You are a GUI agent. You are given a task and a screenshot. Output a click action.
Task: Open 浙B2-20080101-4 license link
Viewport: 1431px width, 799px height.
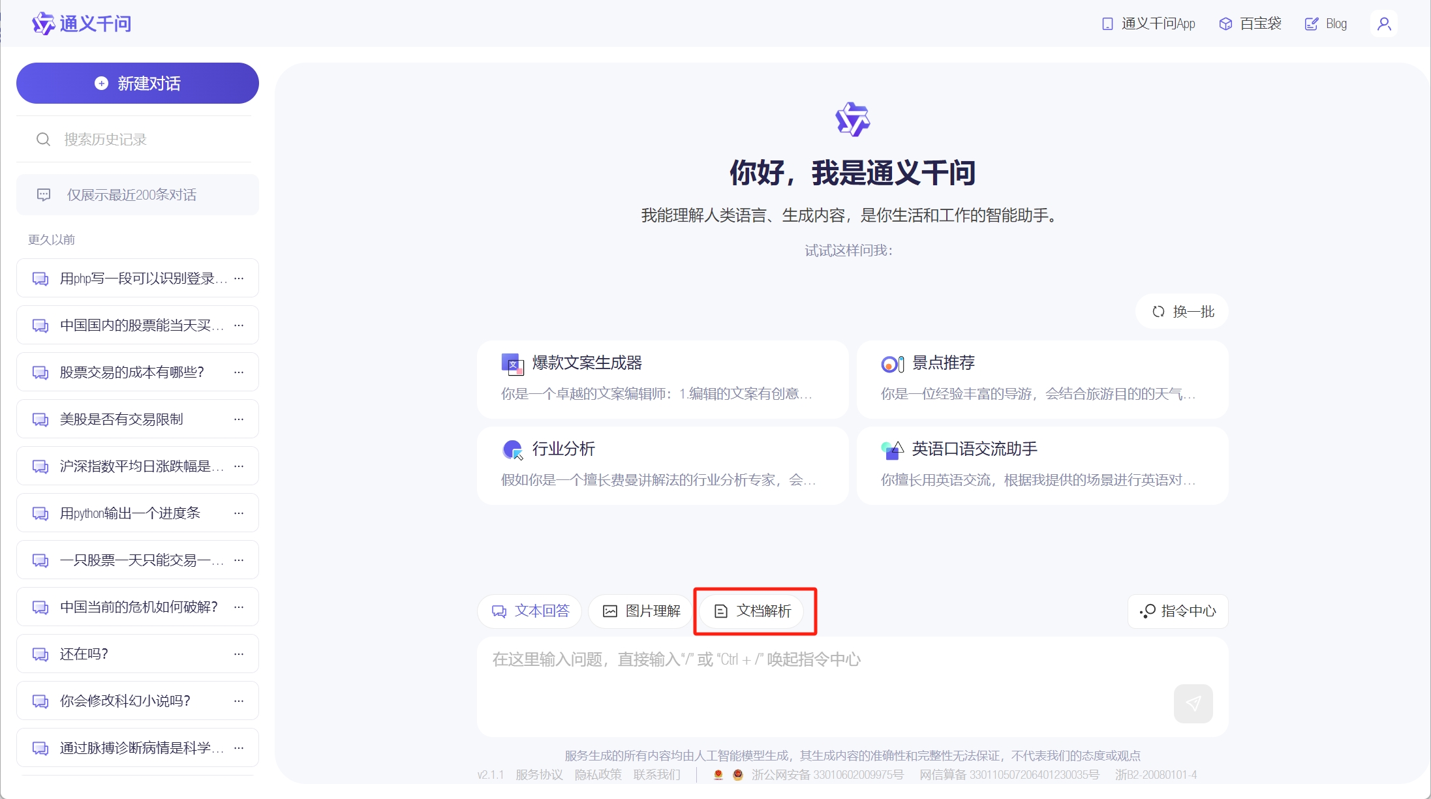pyautogui.click(x=1156, y=775)
